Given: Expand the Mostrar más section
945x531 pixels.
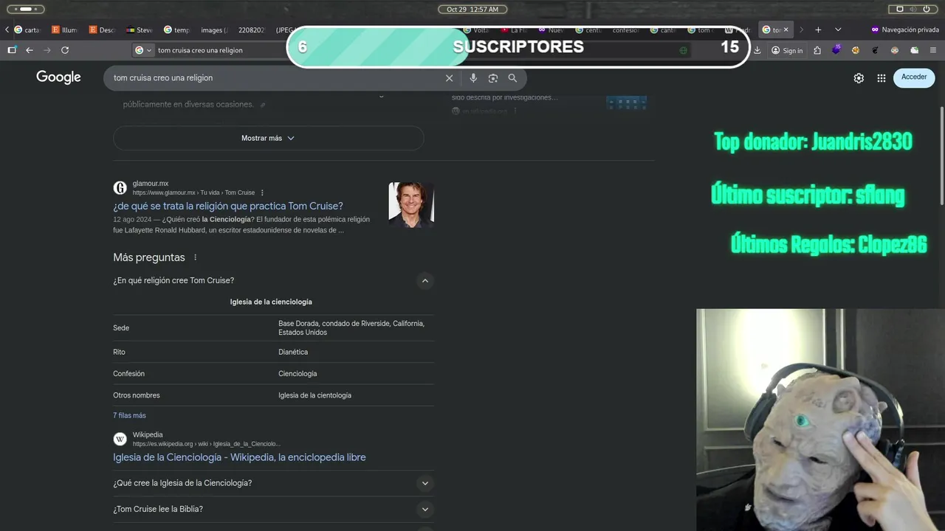Looking at the screenshot, I should (268, 138).
